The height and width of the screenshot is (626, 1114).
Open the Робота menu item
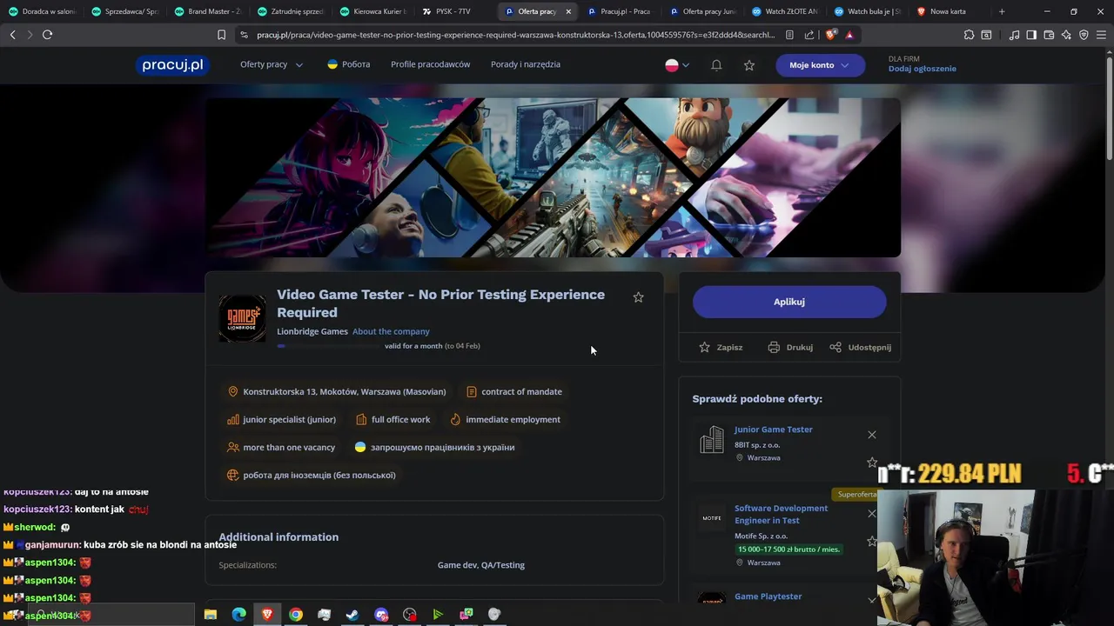pyautogui.click(x=348, y=64)
